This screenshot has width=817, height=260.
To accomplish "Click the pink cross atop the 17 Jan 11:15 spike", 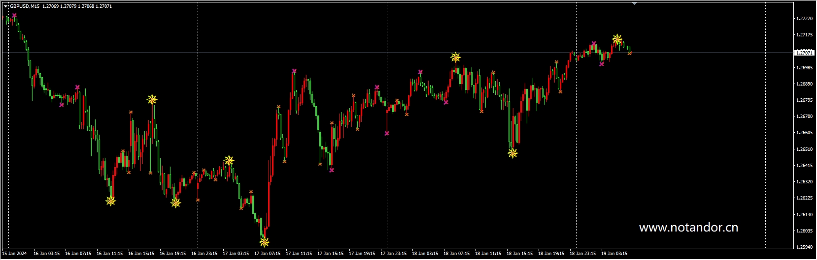I will (294, 71).
